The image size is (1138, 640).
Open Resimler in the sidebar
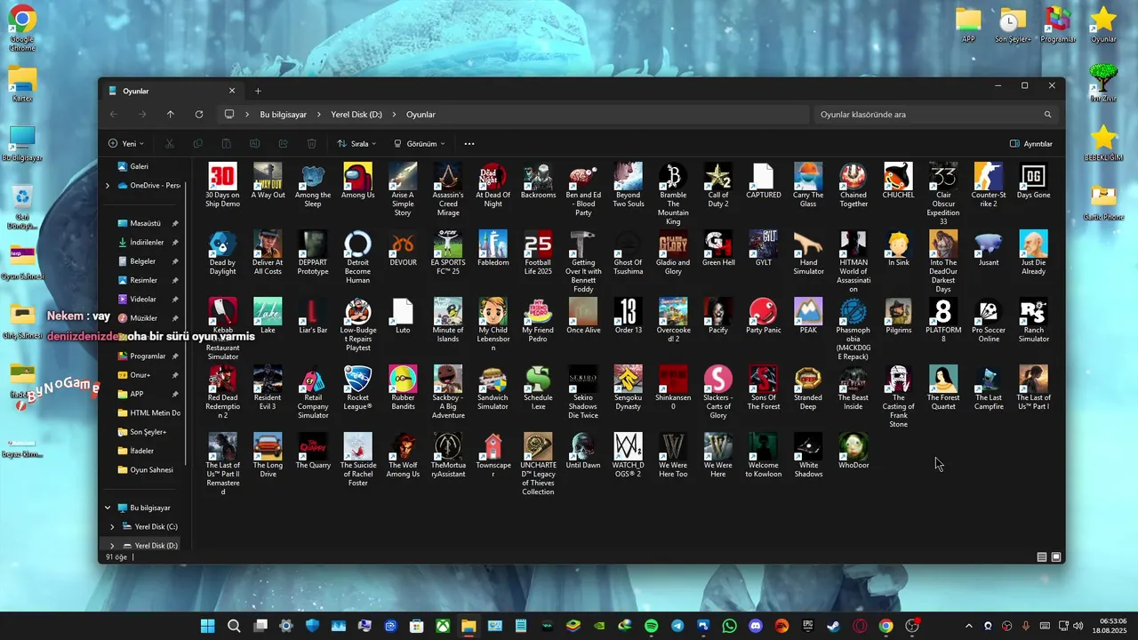pyautogui.click(x=143, y=280)
